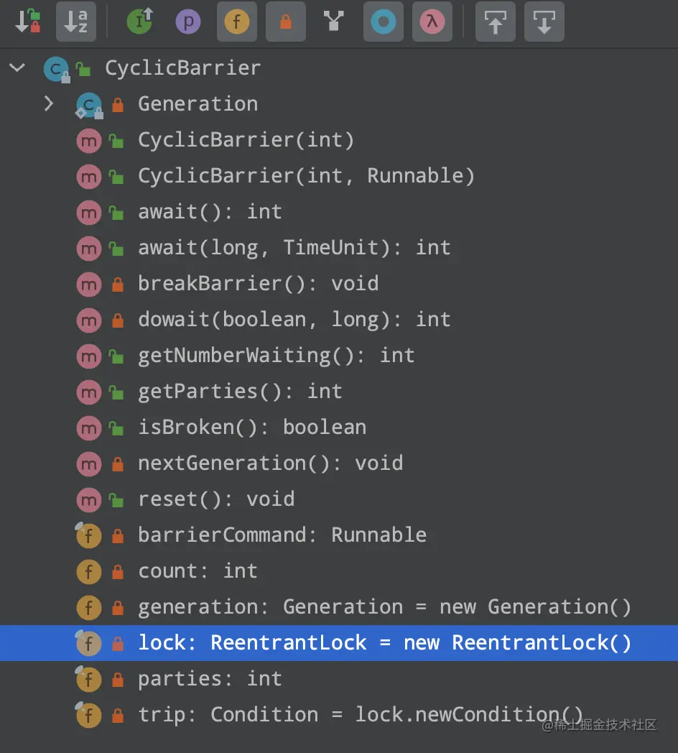Click the Generation class icon
This screenshot has width=678, height=753.
[x=89, y=105]
